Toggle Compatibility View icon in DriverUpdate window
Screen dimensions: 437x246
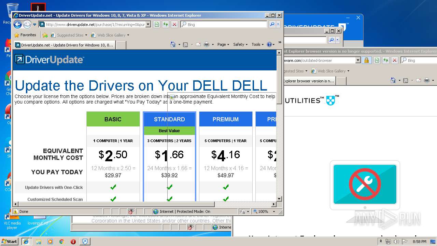[x=157, y=24]
